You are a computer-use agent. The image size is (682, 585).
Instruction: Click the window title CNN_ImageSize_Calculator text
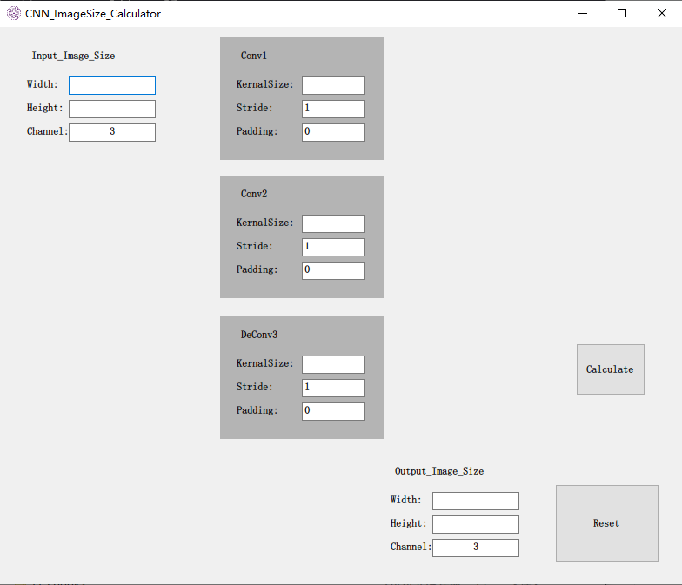(x=93, y=14)
